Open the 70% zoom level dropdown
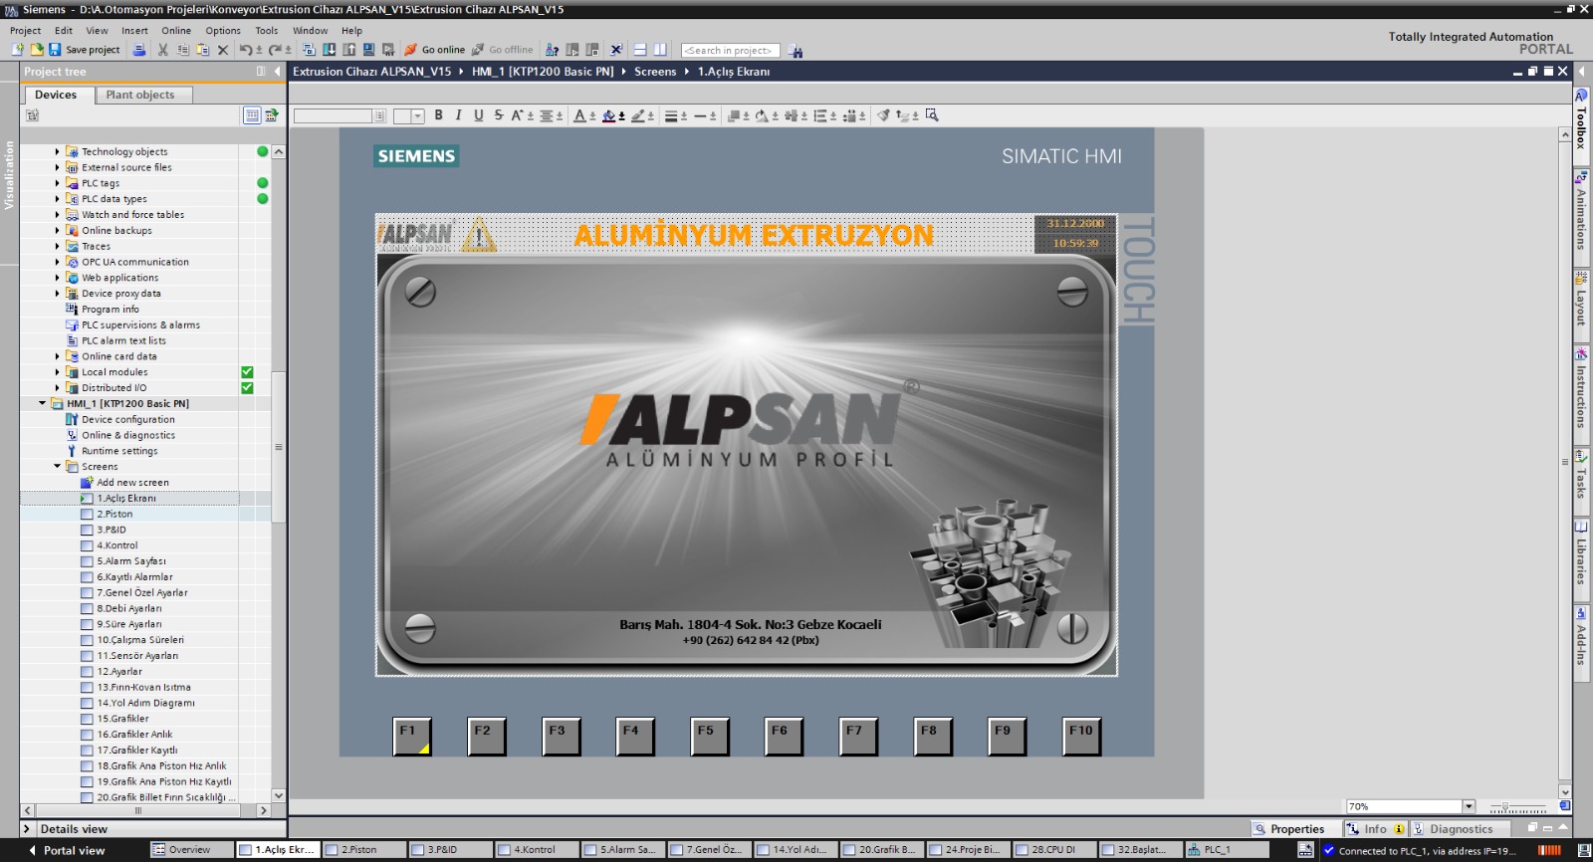Image resolution: width=1593 pixels, height=862 pixels. (x=1469, y=806)
